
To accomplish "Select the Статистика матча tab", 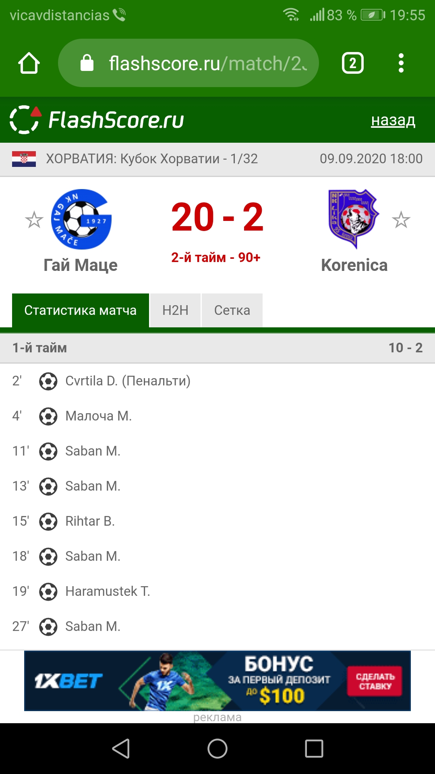I will [x=81, y=310].
